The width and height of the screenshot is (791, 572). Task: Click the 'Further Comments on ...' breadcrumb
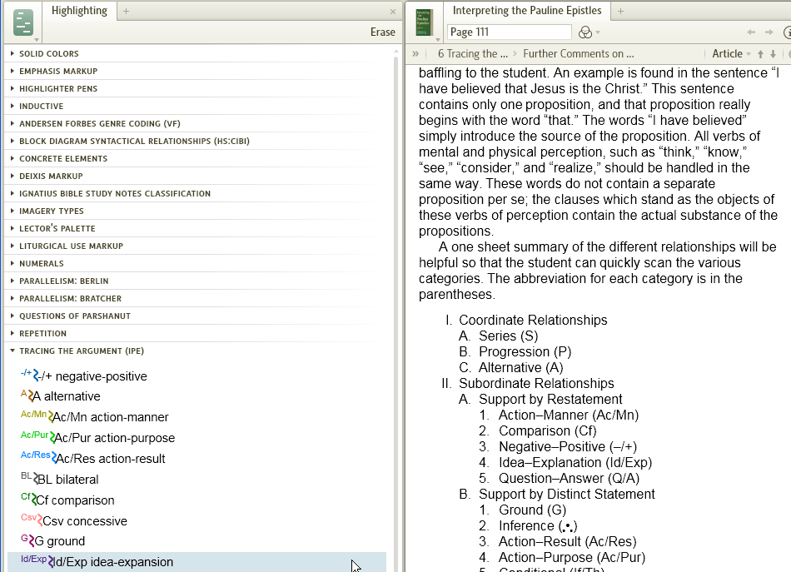578,53
